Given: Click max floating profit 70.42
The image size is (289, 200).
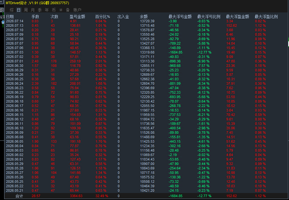Looking at the screenshot, I should click(231, 115).
